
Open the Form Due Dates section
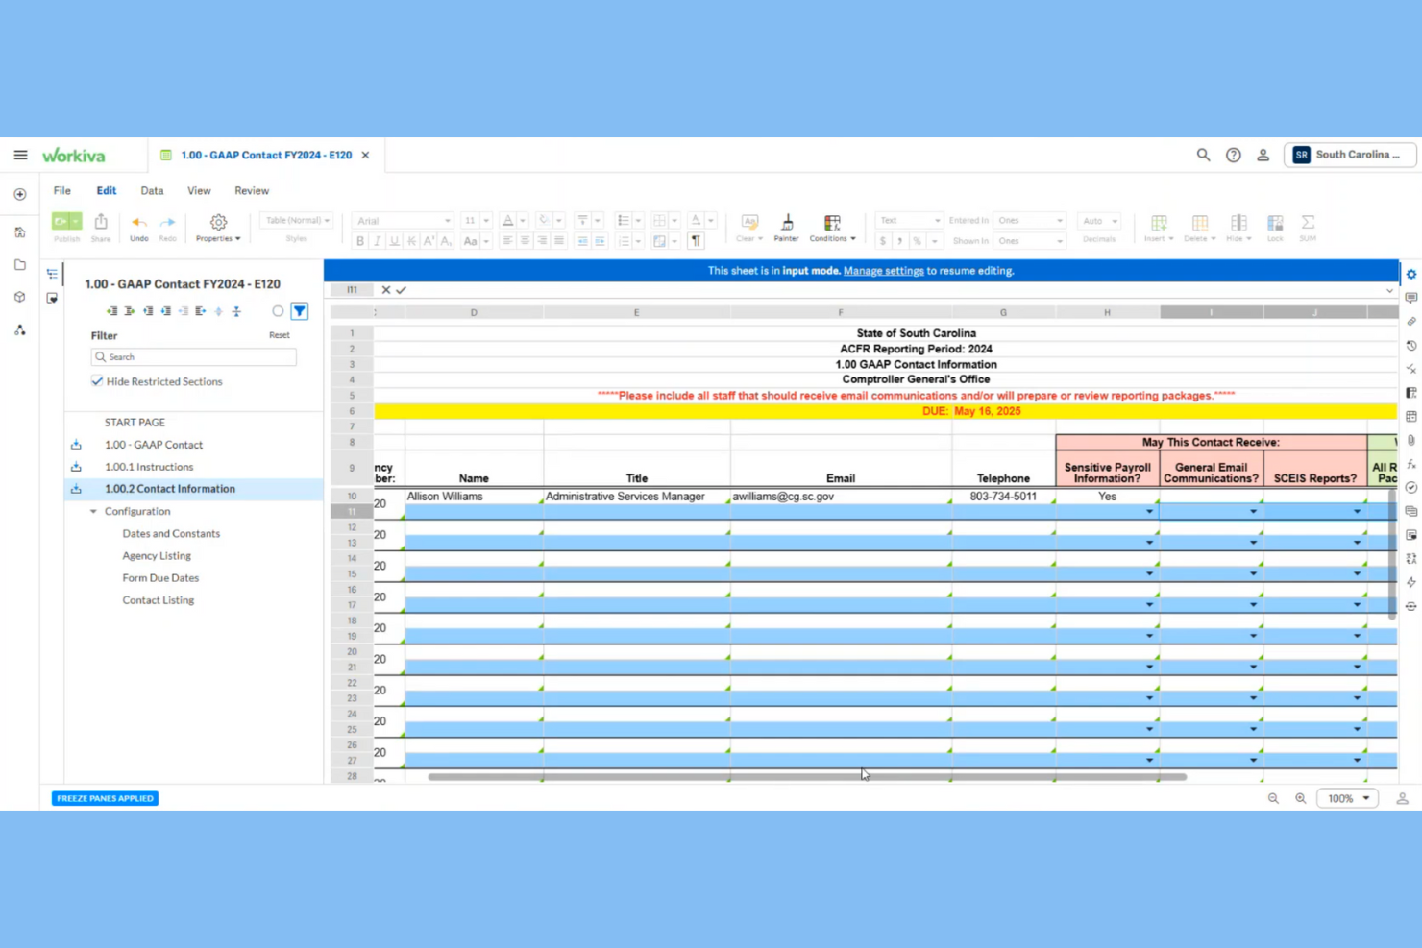[x=160, y=578]
